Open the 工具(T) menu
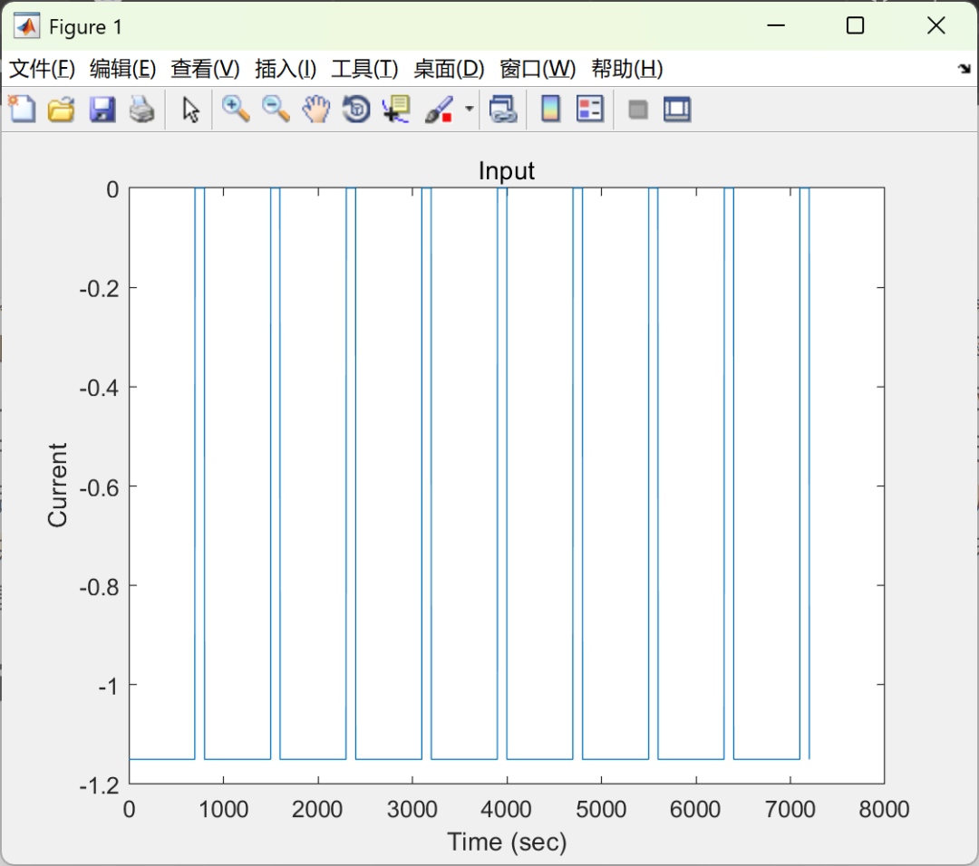Image resolution: width=979 pixels, height=866 pixels. (x=364, y=69)
